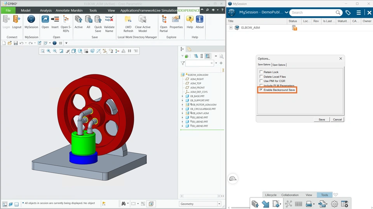The image size is (373, 209).
Task: Click the Save button in Options dialog
Action: [322, 119]
